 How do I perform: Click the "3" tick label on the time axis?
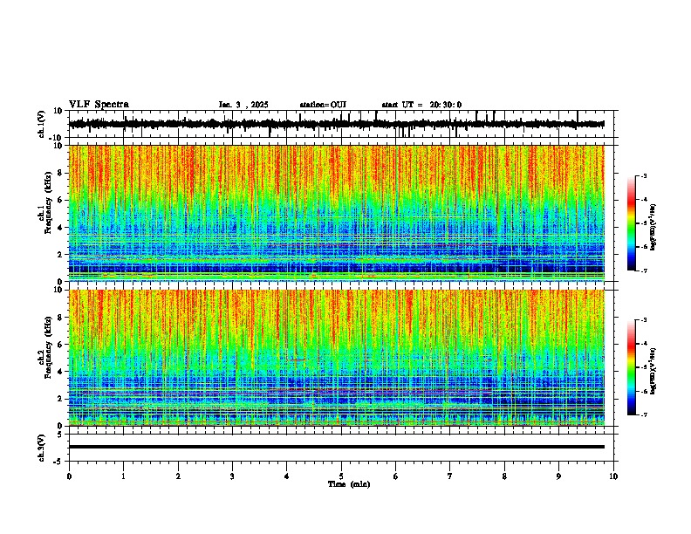pyautogui.click(x=232, y=476)
